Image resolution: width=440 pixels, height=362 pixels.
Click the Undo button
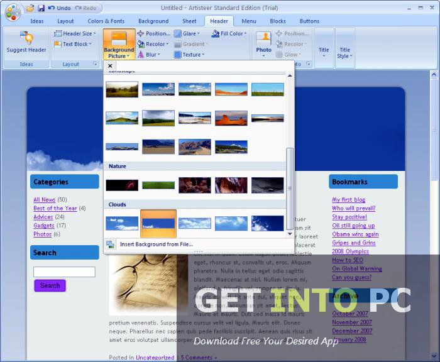(60, 8)
